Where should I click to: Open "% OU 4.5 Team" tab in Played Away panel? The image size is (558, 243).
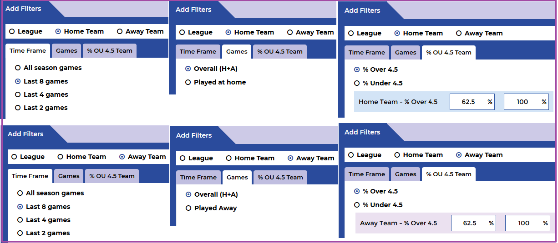[x=280, y=178]
